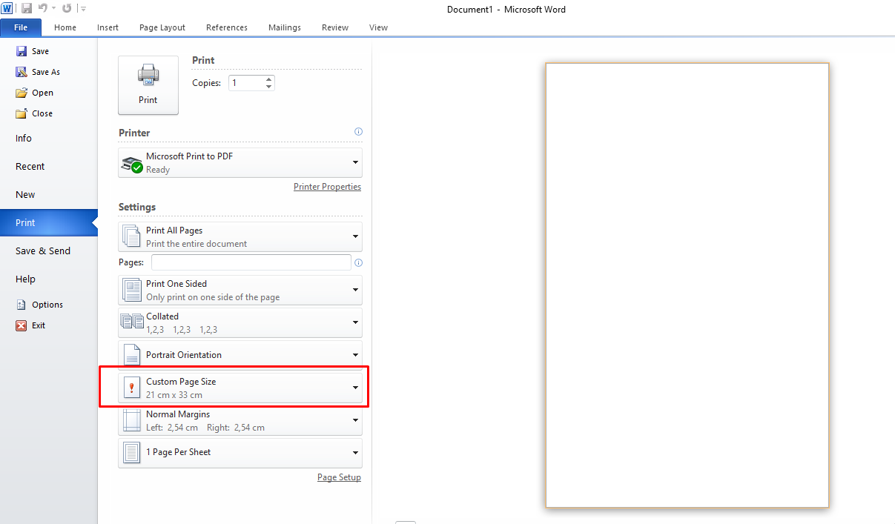Screen dimensions: 895x524
Task: Switch to the Insert tab
Action: 108,27
